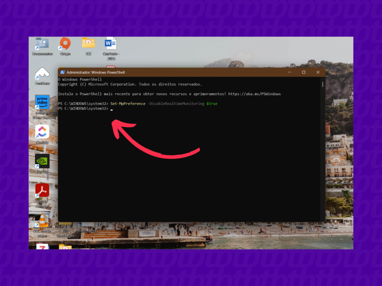
Task: Click the active prompt line in PowerShell
Action: 85,109
